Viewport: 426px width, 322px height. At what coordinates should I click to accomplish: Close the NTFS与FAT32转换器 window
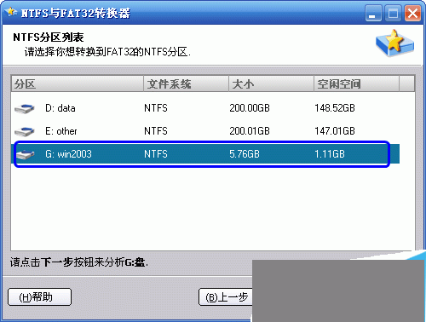[412, 13]
